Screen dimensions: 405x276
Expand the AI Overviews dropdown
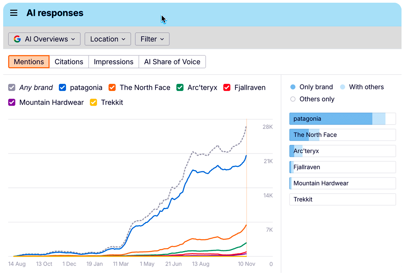[x=44, y=39]
